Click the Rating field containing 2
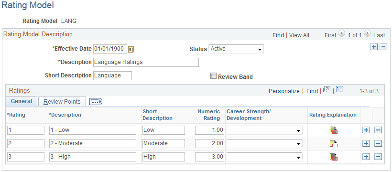Image resolution: width=392 pixels, height=172 pixels. tap(26, 143)
